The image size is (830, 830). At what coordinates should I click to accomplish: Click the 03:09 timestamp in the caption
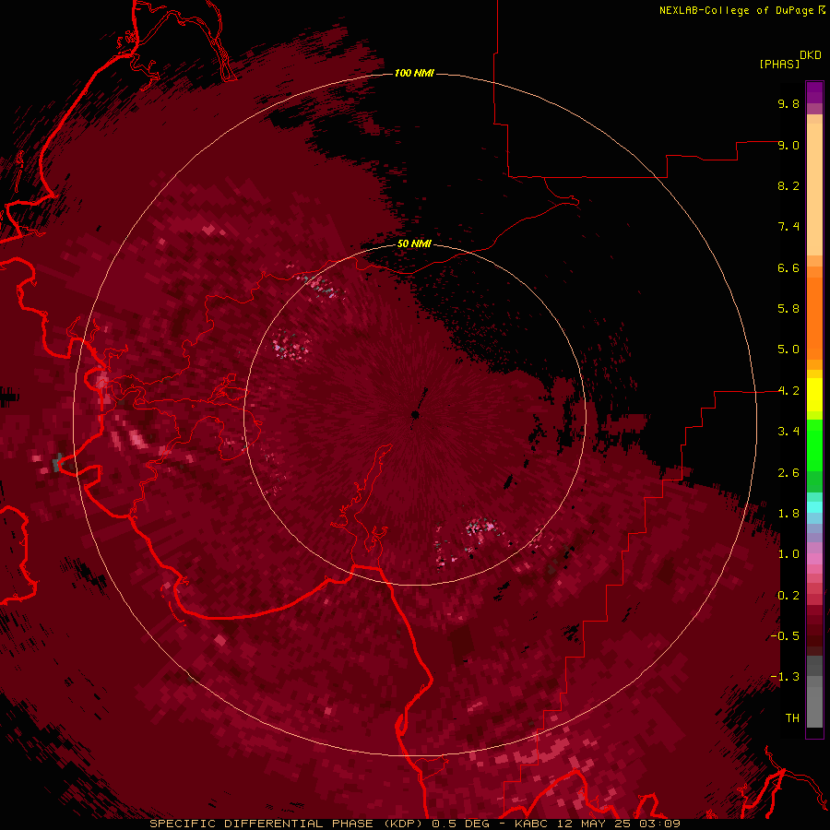[x=661, y=824]
